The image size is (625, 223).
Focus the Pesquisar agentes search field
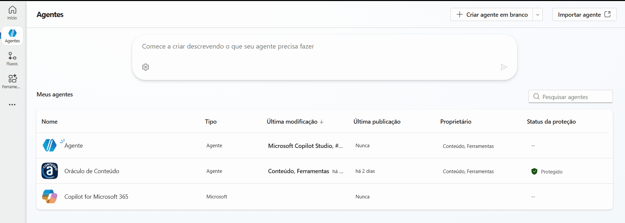tap(570, 96)
